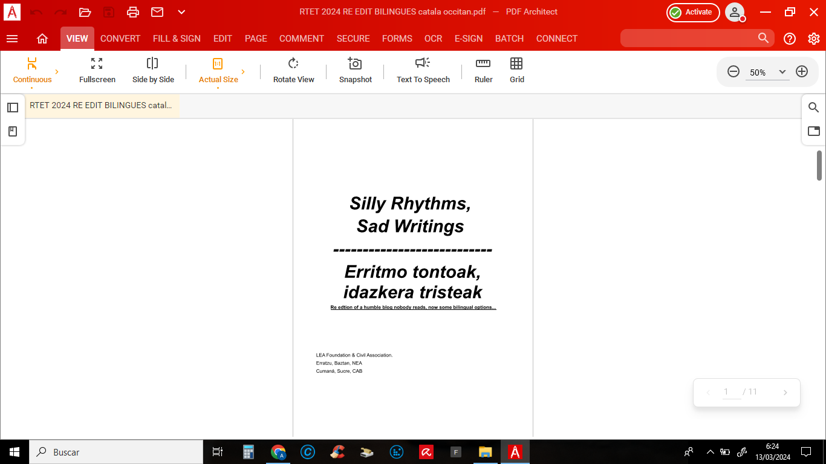This screenshot has height=464, width=826.
Task: Open the FORMS tab
Action: (397, 39)
